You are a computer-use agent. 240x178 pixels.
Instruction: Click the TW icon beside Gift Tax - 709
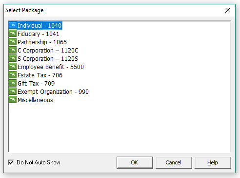(13, 83)
